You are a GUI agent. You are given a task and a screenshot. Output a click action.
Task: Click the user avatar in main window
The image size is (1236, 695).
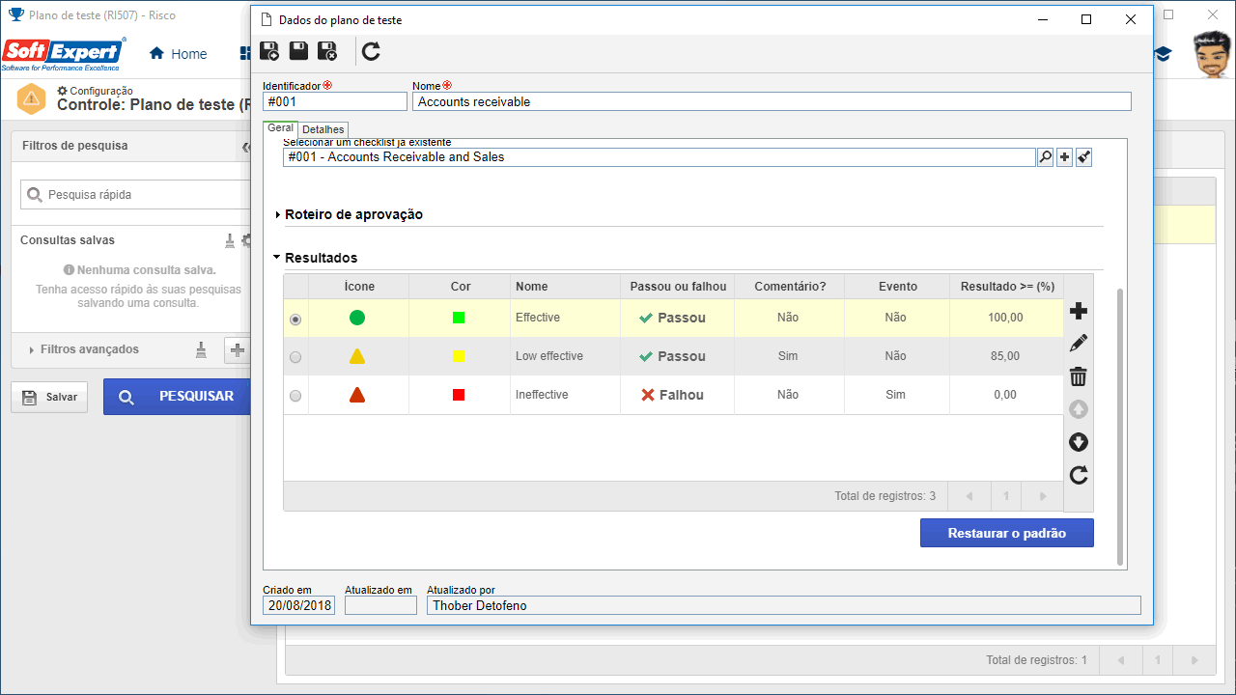1213,54
